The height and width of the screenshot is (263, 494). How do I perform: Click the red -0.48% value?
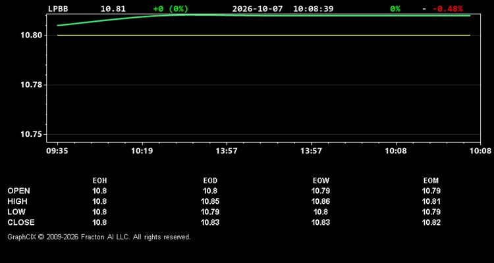[447, 9]
